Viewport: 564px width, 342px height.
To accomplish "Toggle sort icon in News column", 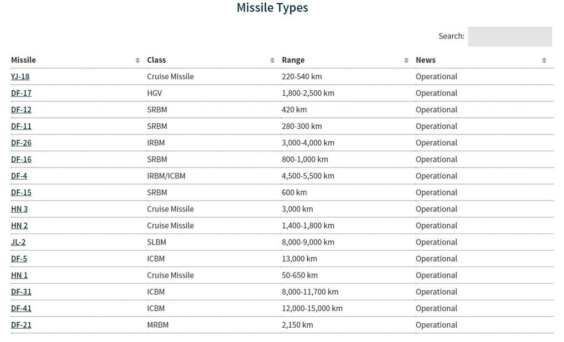I will 544,61.
